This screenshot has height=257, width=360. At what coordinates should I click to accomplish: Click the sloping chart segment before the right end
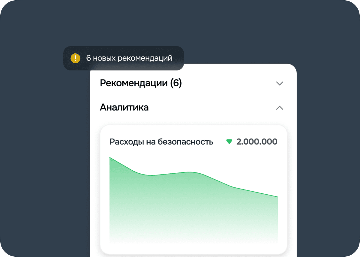[255, 192]
